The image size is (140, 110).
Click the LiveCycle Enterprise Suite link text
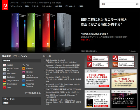coord(32,76)
